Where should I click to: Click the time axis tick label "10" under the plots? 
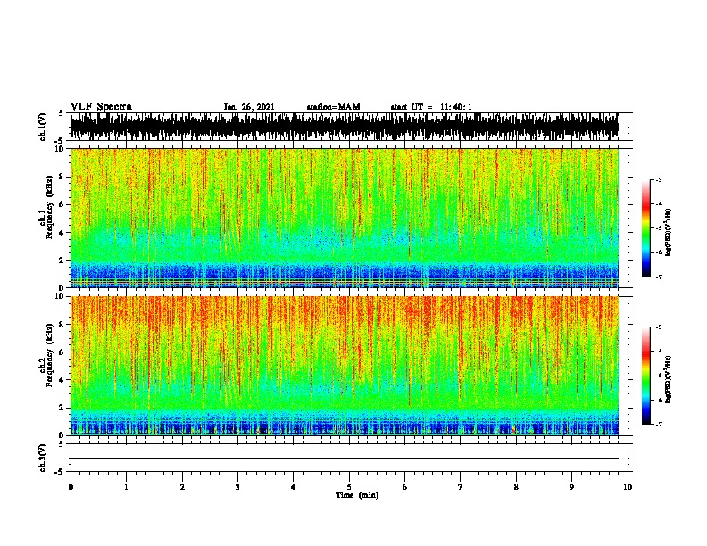[628, 487]
